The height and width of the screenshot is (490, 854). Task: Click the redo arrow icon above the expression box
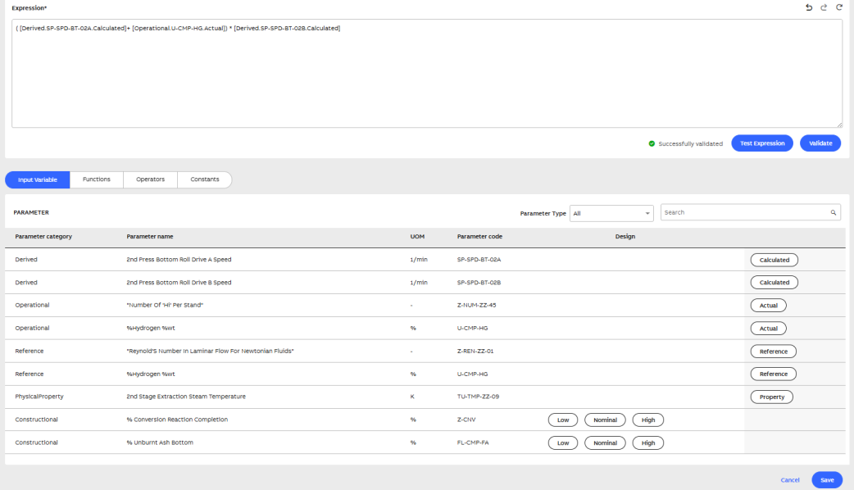(824, 7)
